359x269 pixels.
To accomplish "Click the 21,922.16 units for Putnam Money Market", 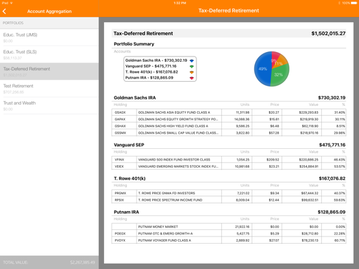I will [x=242, y=227].
